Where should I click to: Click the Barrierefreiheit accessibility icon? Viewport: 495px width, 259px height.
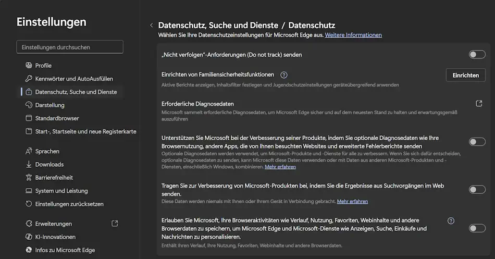[29, 178]
